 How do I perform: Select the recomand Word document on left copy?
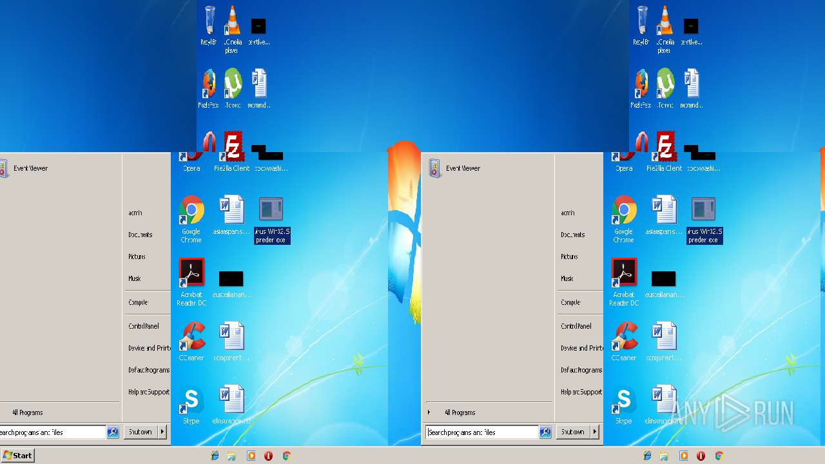pyautogui.click(x=258, y=88)
